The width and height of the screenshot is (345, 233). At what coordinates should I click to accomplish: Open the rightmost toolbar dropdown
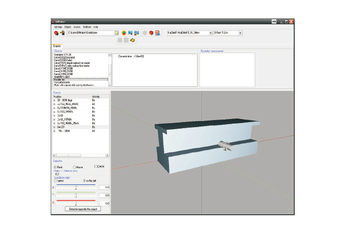(x=240, y=33)
